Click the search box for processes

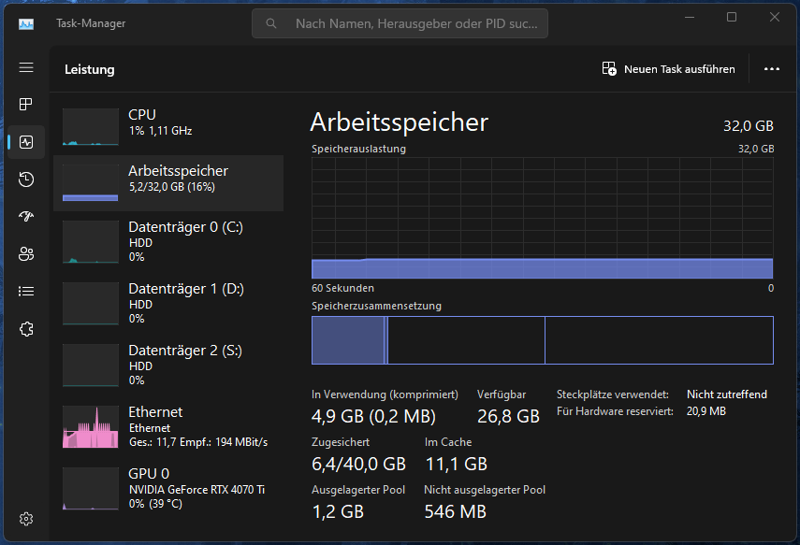(x=400, y=23)
